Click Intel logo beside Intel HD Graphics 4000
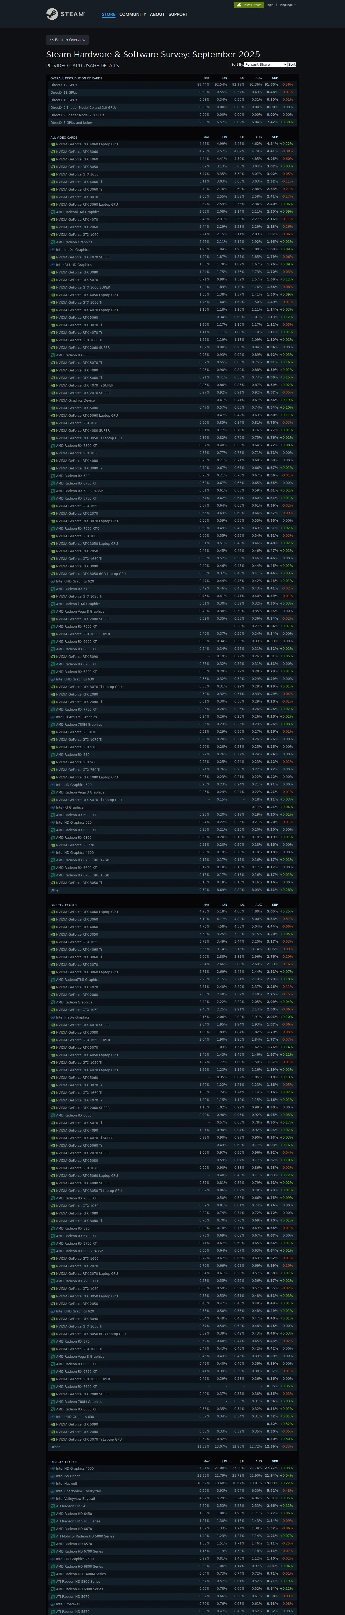The image size is (345, 1615). [53, 1468]
